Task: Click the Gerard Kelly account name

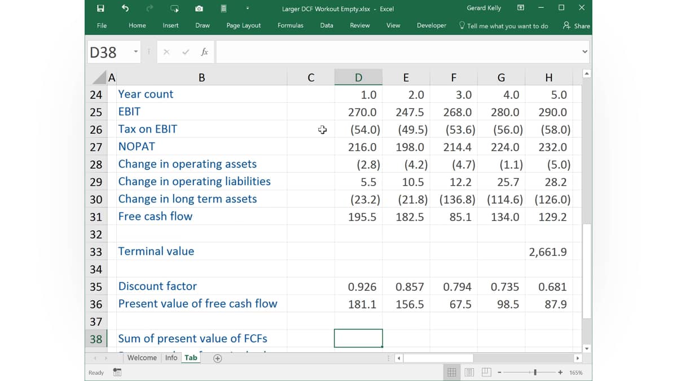Action: pyautogui.click(x=484, y=8)
